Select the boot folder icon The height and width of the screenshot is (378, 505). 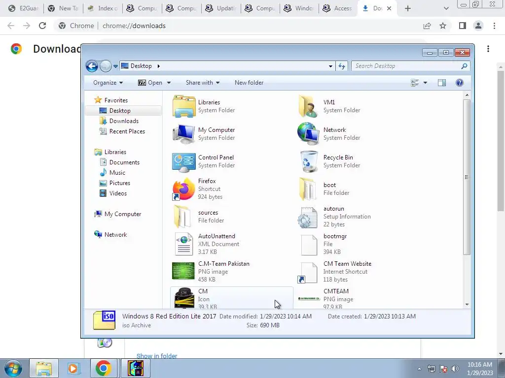[x=309, y=189]
